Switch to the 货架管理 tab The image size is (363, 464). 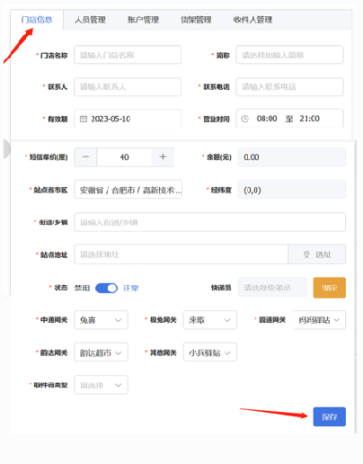coord(196,20)
